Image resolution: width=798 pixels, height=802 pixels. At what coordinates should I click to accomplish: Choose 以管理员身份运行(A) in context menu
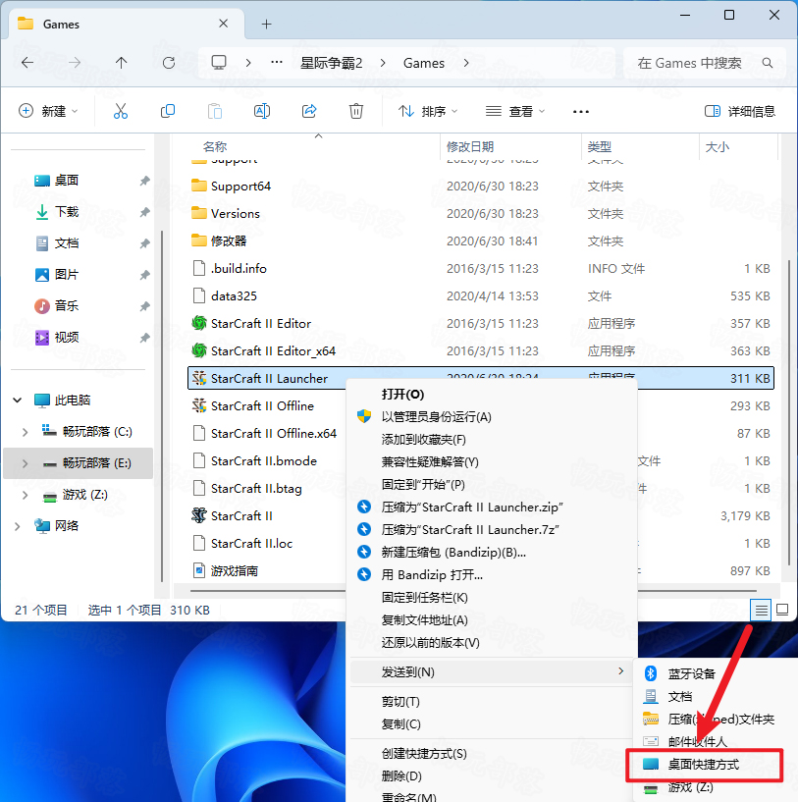pos(437,417)
